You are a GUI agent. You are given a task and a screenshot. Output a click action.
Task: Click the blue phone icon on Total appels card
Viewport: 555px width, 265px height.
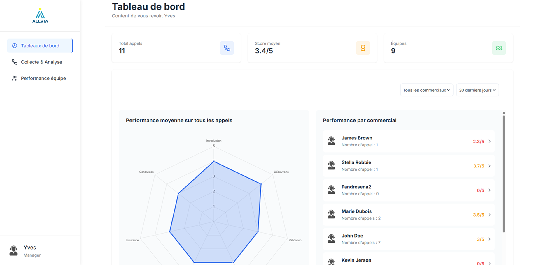click(x=227, y=48)
